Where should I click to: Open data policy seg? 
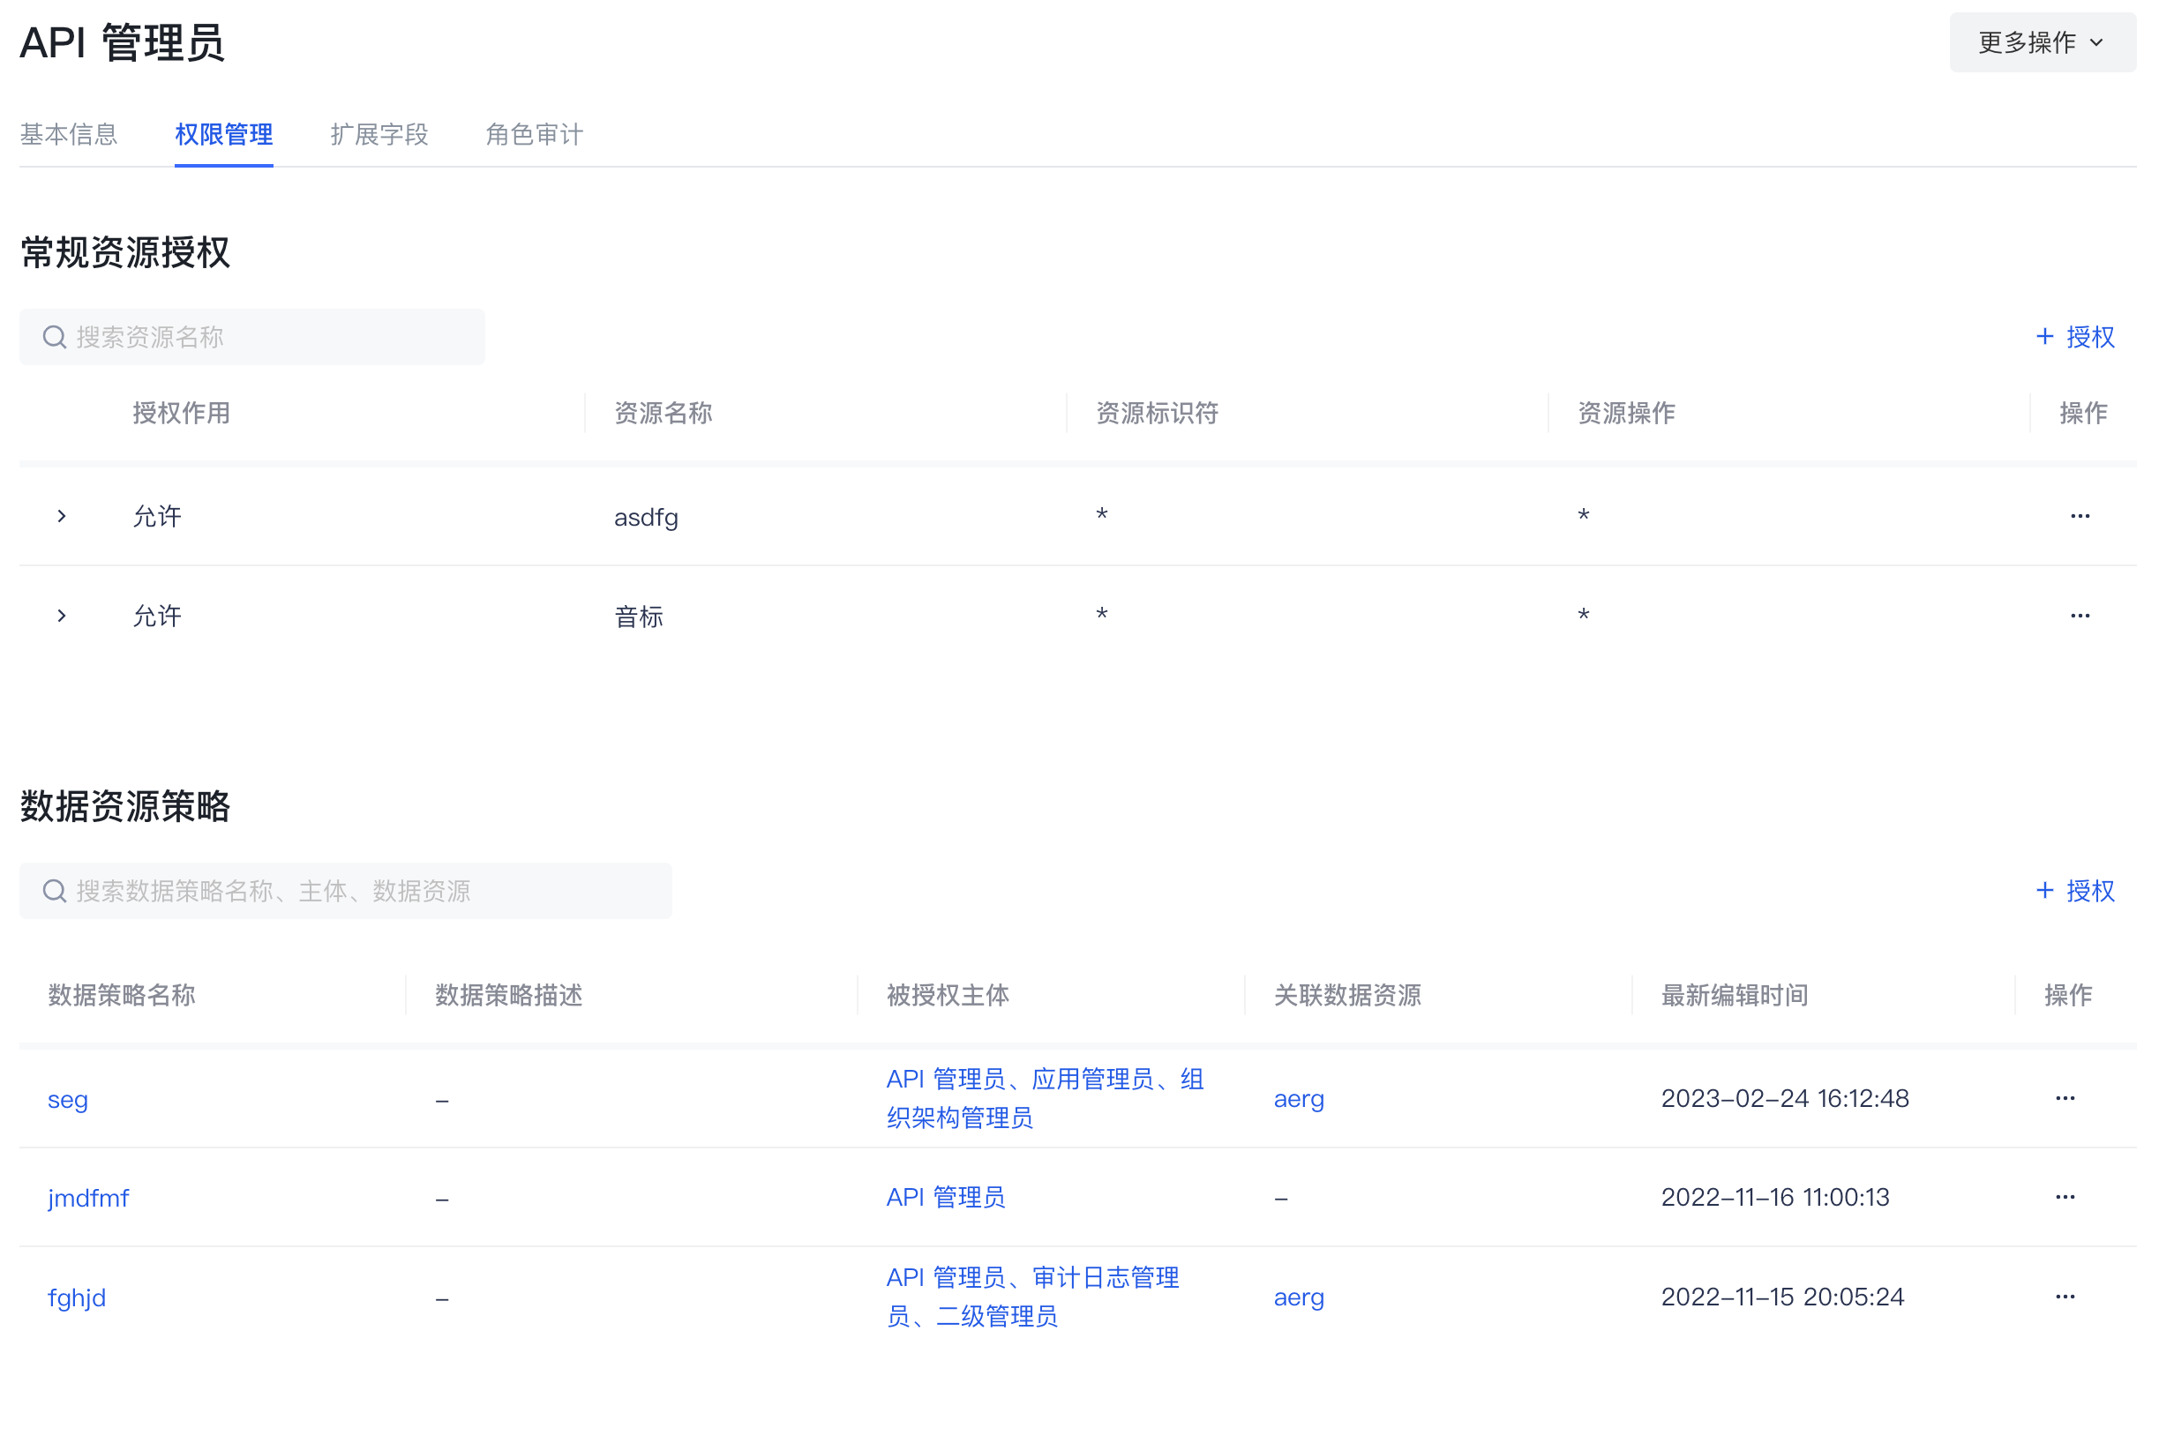[67, 1098]
